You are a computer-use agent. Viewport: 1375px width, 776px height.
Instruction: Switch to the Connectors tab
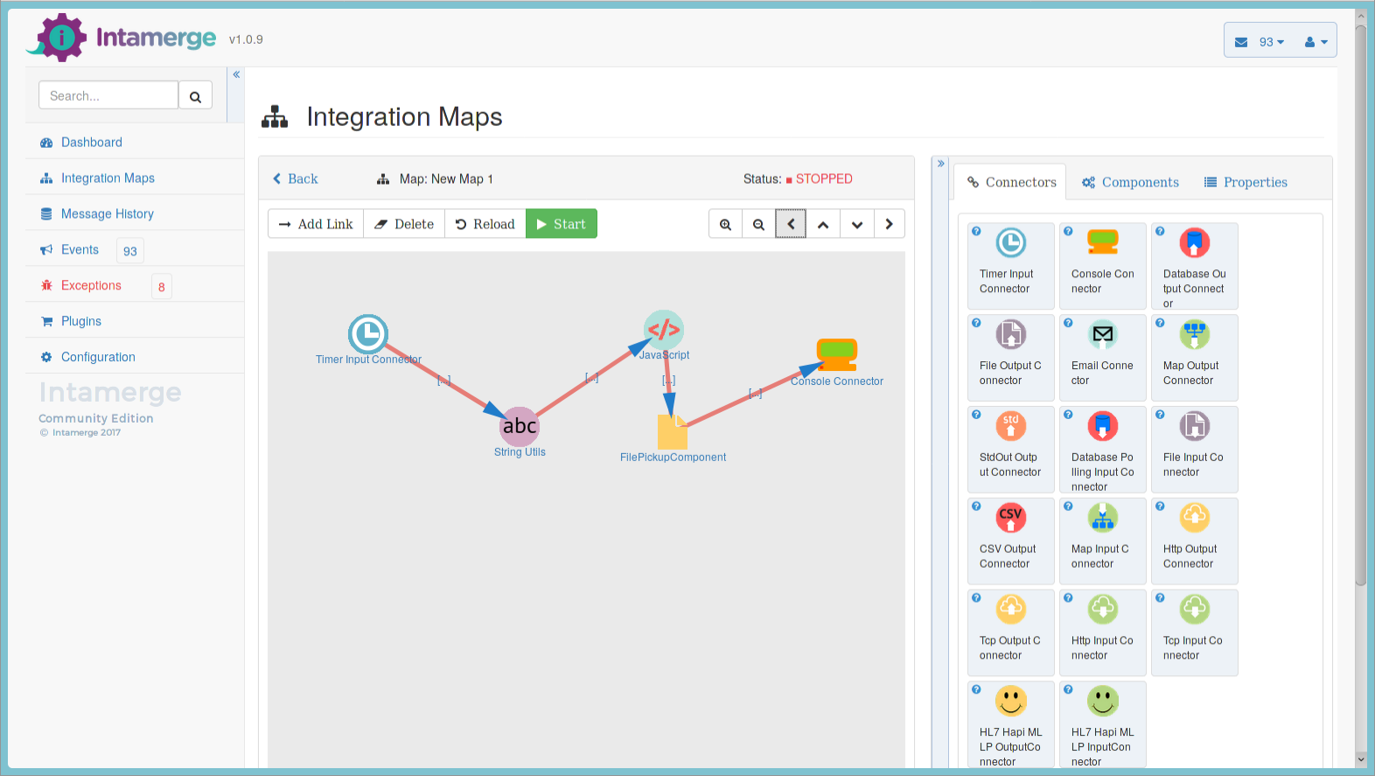coord(1011,182)
